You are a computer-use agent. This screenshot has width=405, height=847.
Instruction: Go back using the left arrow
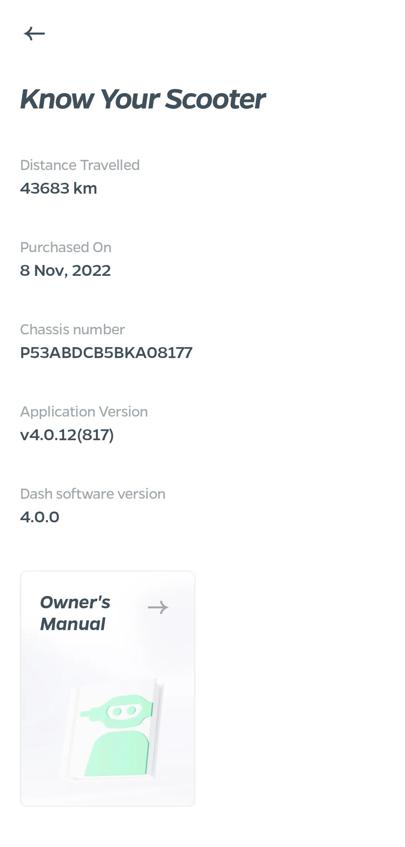click(x=34, y=34)
